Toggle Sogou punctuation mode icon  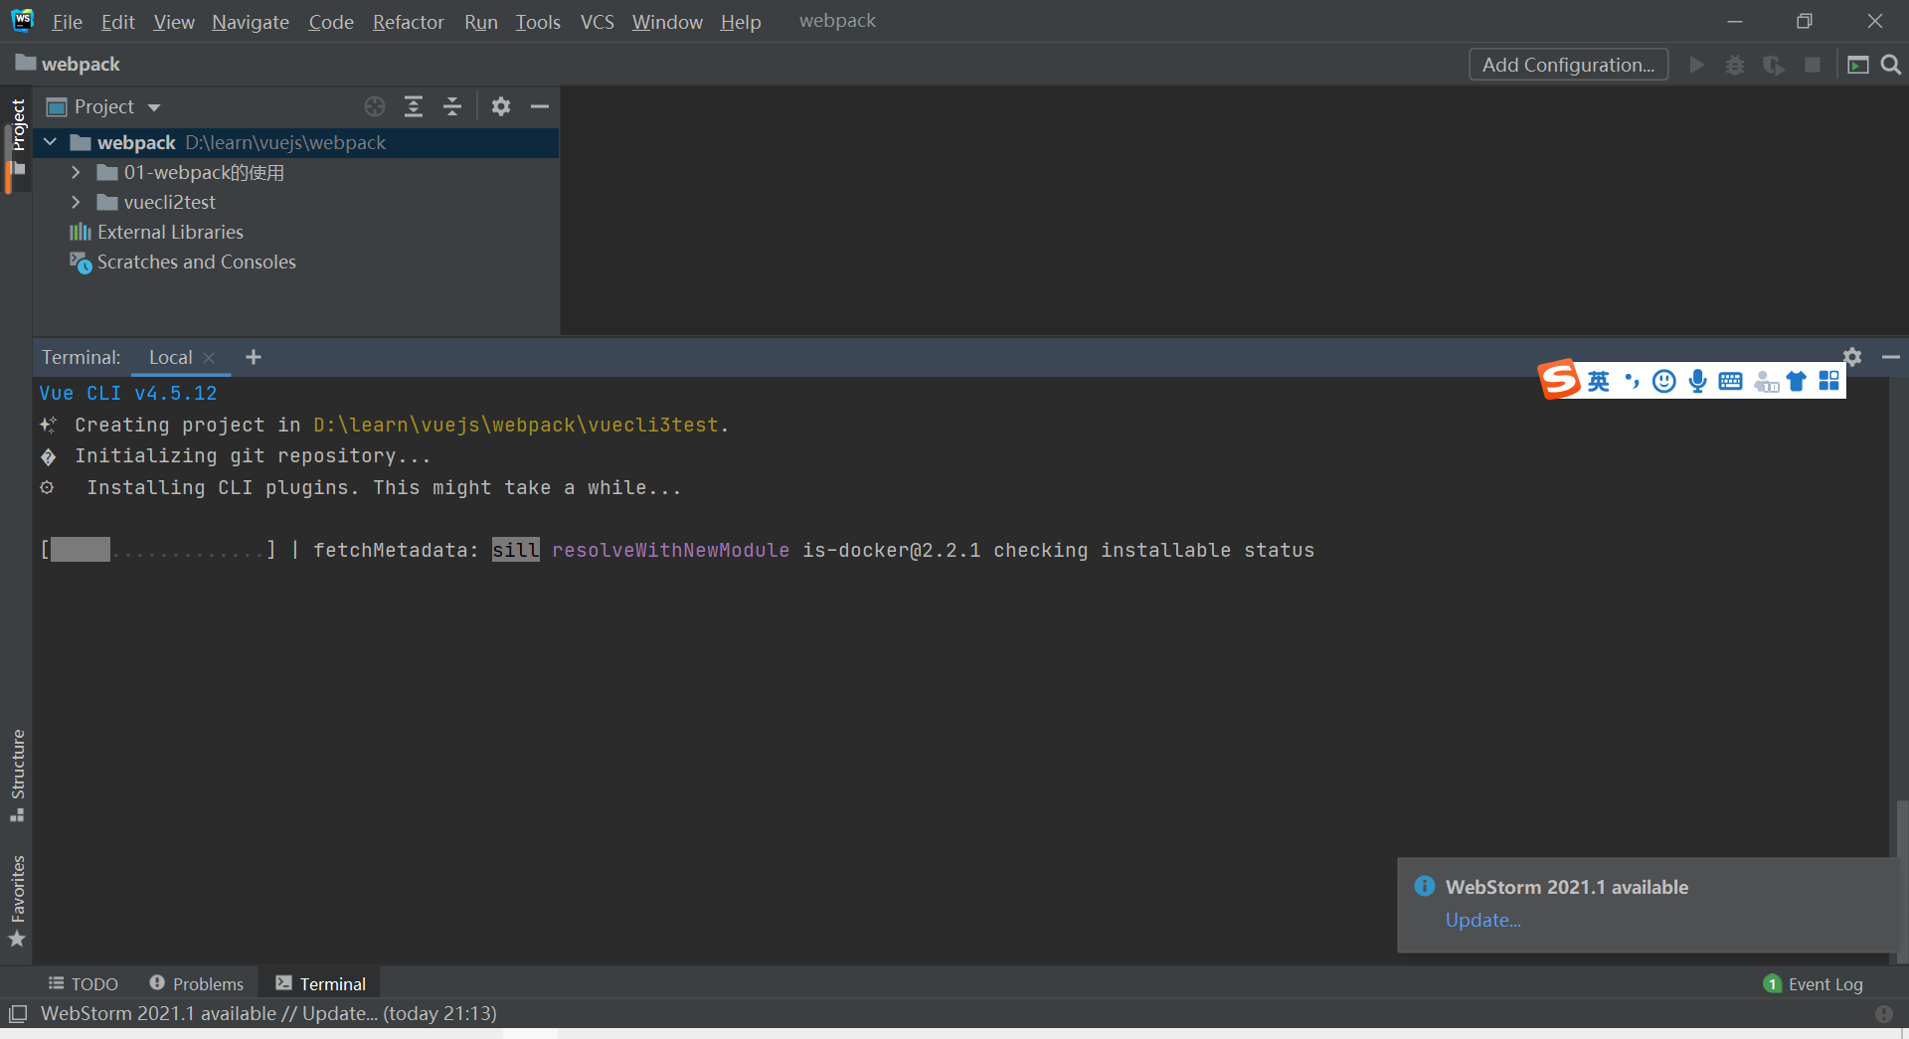[x=1632, y=381]
